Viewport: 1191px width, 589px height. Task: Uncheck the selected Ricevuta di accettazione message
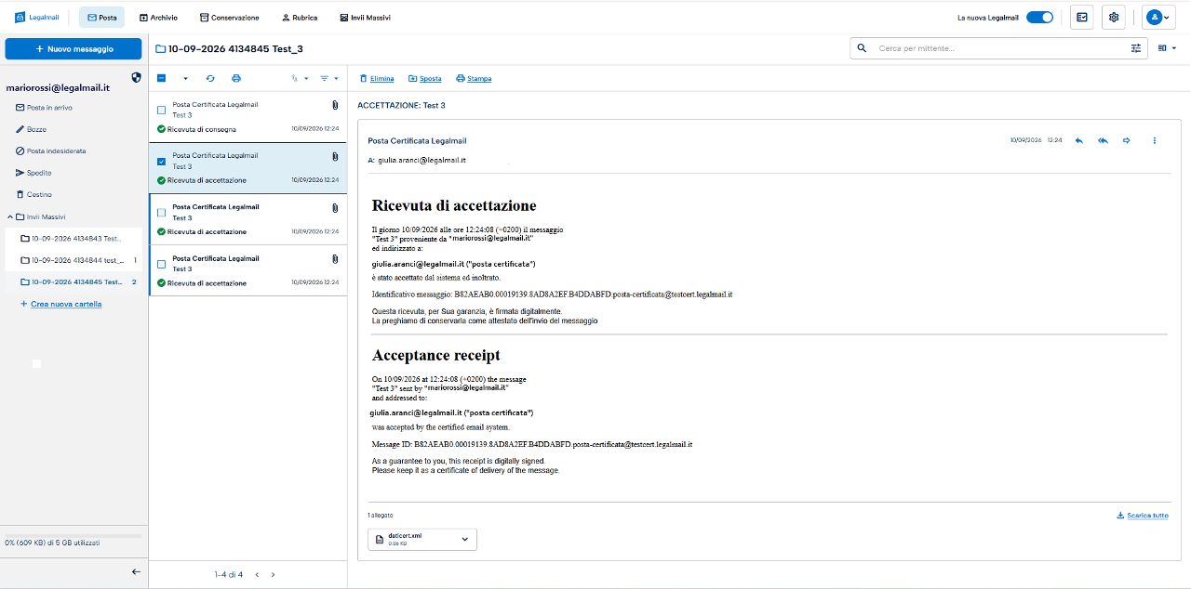162,162
